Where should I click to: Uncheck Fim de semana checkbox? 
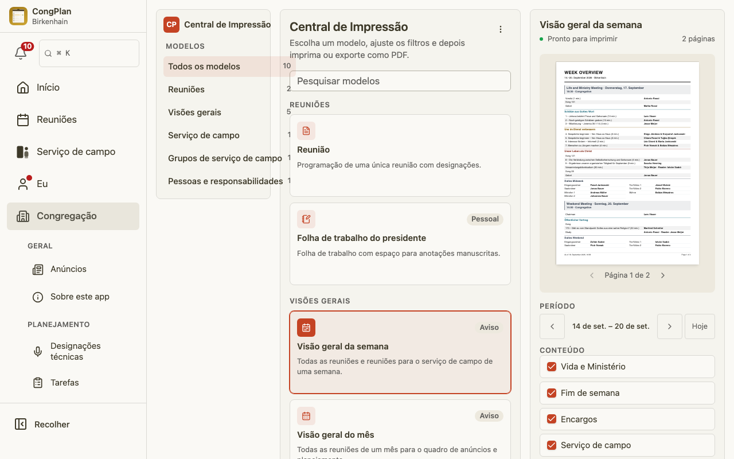click(x=552, y=393)
